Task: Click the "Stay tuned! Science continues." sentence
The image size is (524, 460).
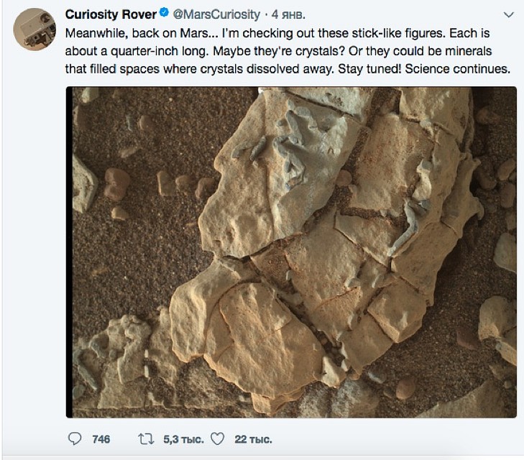Action: click(424, 69)
